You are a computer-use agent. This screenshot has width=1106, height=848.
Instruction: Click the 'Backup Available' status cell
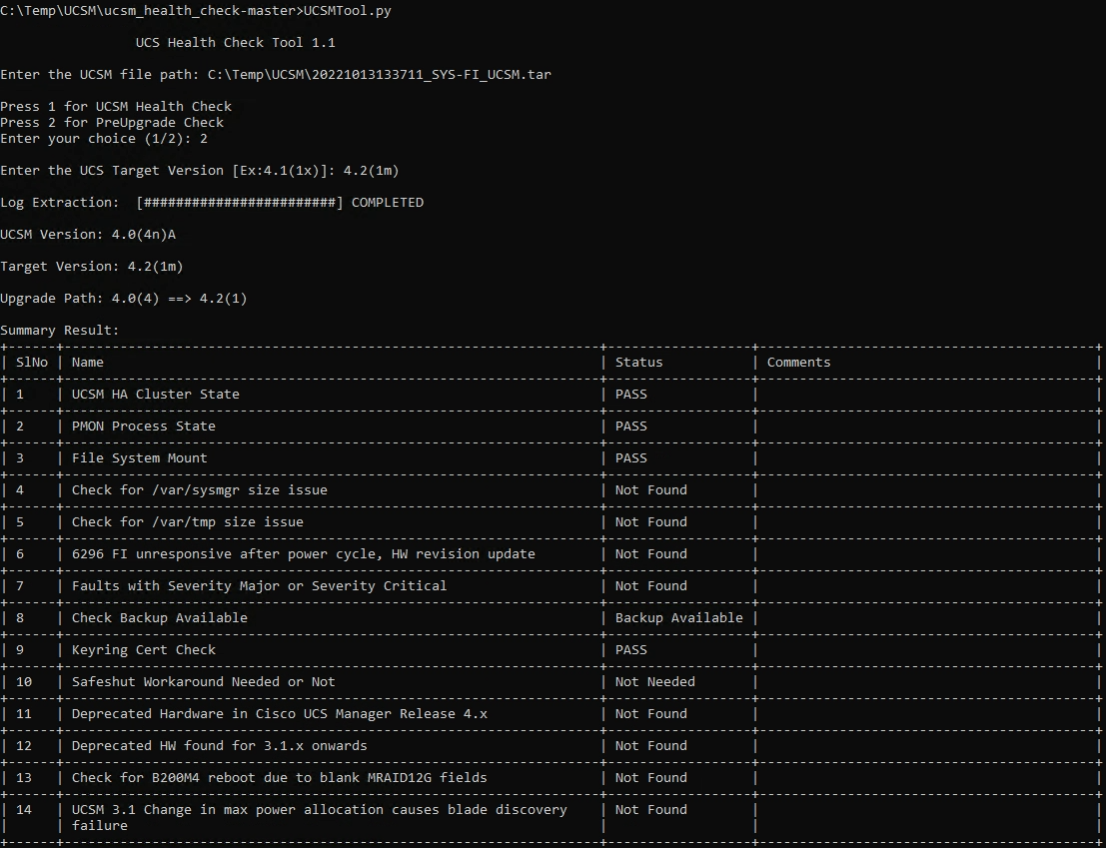678,618
